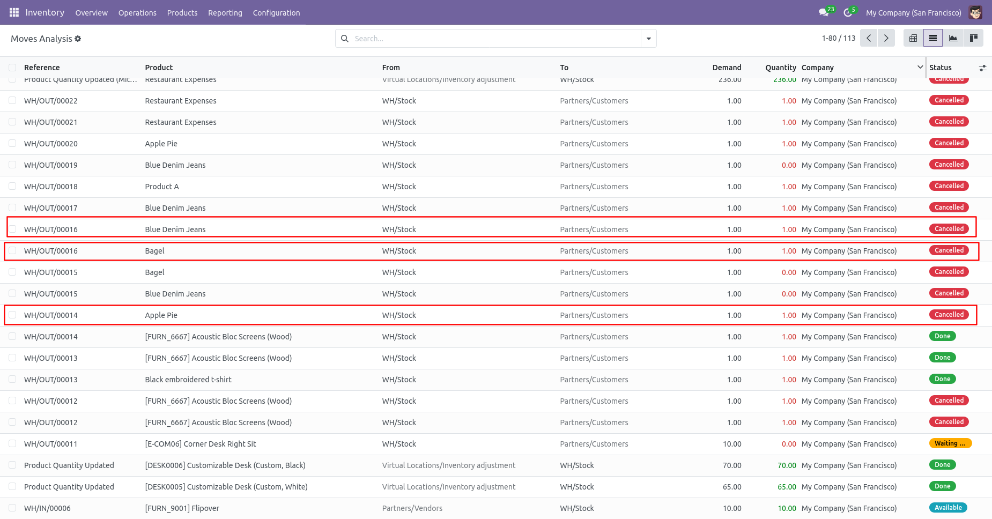This screenshot has width=992, height=519.
Task: Select the WH/OUT/00022 row checkbox
Action: point(12,100)
